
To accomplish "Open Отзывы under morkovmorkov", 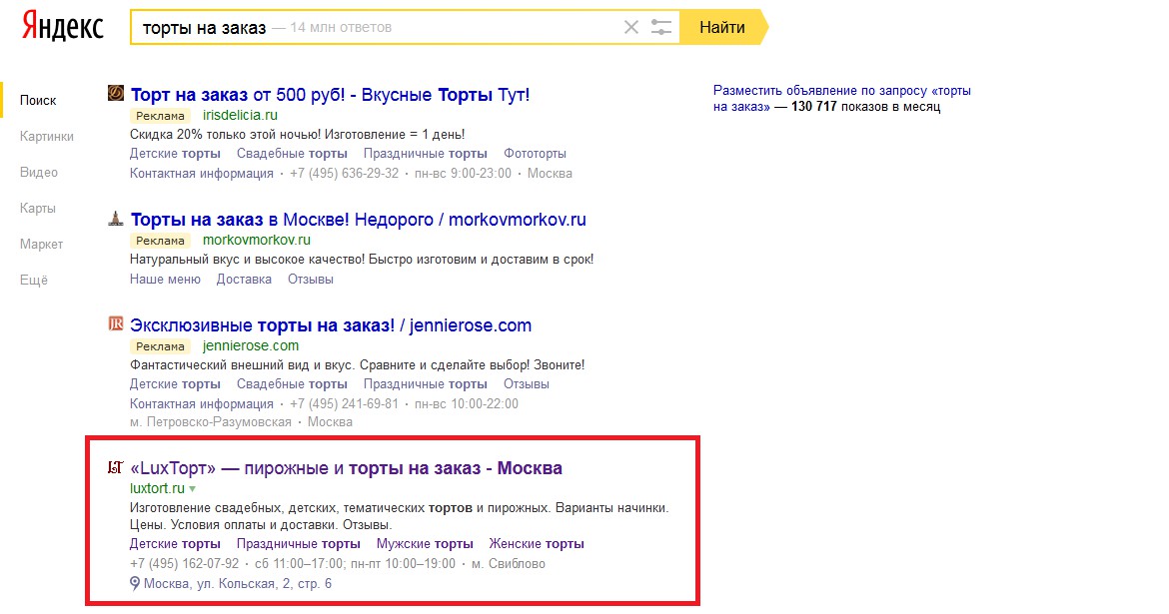I will click(310, 279).
